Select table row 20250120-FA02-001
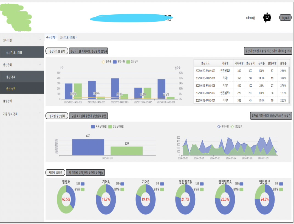Viewport: 294px width, 224px height. tap(242, 78)
